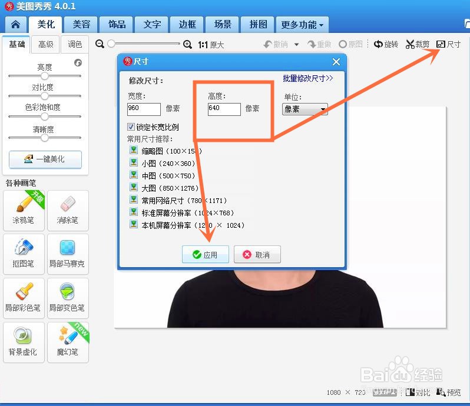Select the 局部彩色笔 tool
Image resolution: width=470 pixels, height=406 pixels.
[24, 298]
